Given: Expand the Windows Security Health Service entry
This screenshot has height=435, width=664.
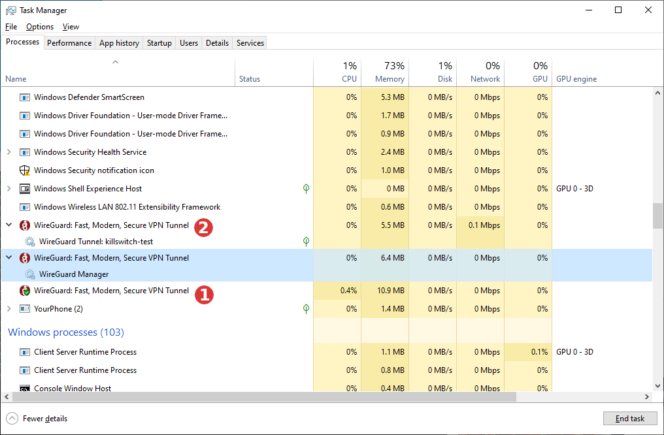Looking at the screenshot, I should point(8,152).
